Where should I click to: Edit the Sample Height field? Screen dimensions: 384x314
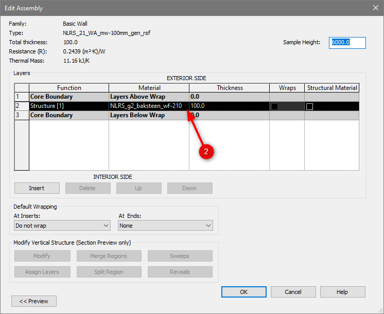click(347, 43)
